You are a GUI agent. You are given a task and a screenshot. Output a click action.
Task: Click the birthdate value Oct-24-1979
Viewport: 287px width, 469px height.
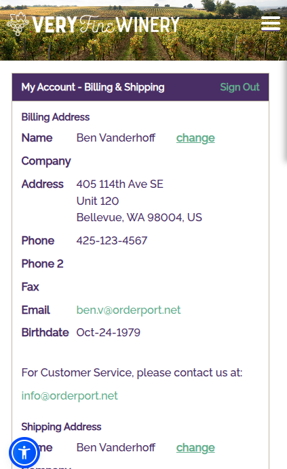click(108, 332)
